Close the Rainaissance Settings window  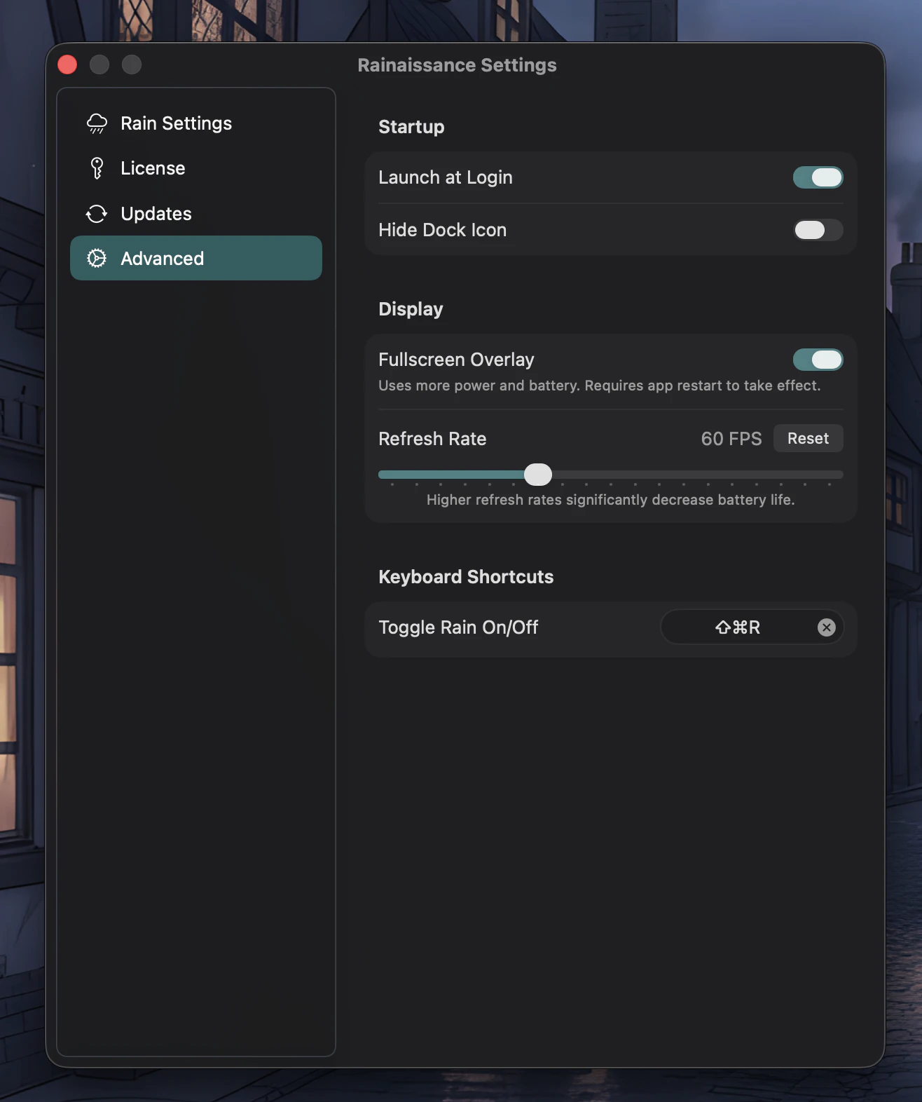(x=67, y=64)
